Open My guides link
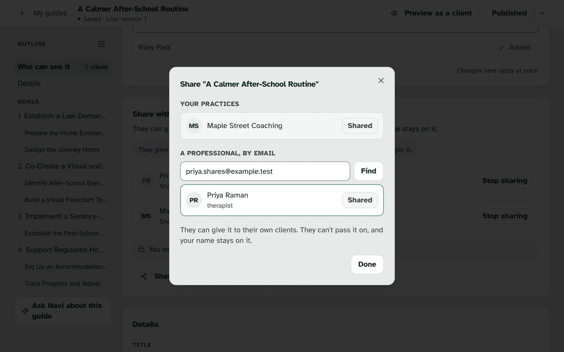The height and width of the screenshot is (352, 564). tap(50, 13)
